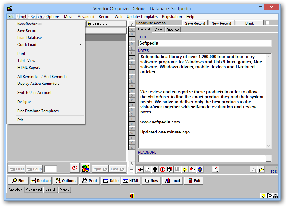Select Display Active Reminders menu entry

click(x=50, y=84)
